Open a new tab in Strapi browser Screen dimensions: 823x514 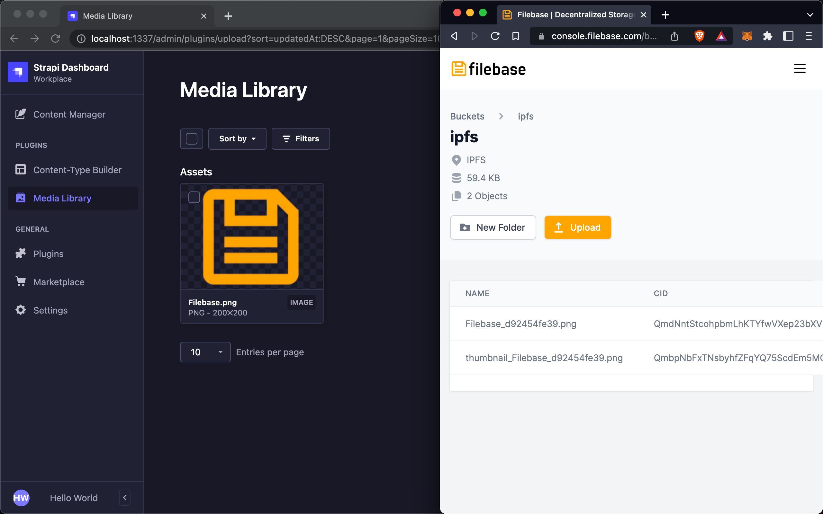point(228,16)
